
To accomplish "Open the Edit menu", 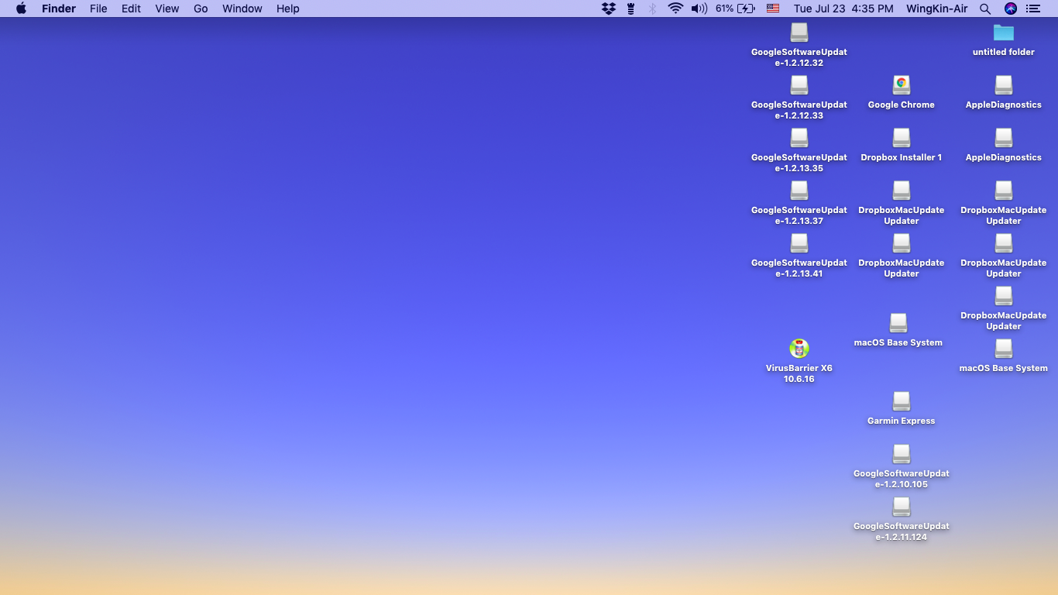I will [131, 9].
